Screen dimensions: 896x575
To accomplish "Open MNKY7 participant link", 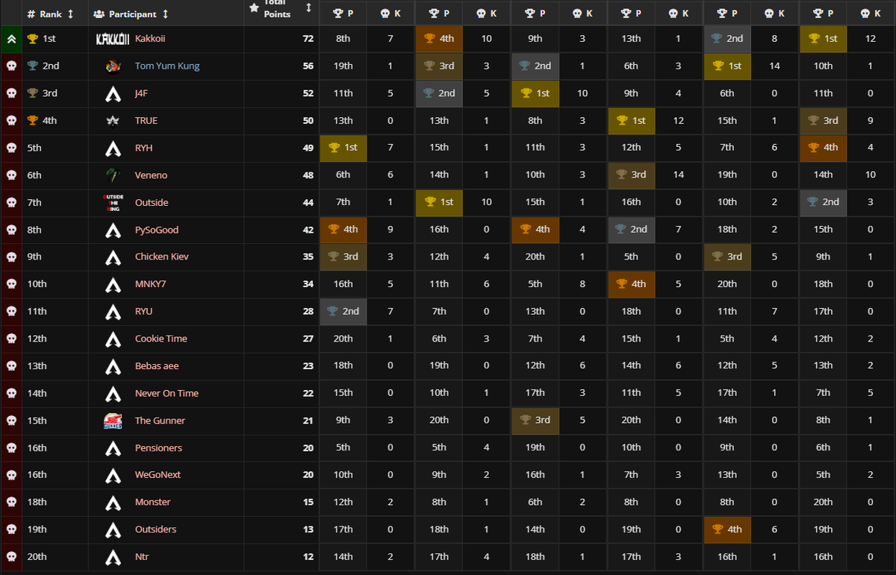I will click(151, 284).
